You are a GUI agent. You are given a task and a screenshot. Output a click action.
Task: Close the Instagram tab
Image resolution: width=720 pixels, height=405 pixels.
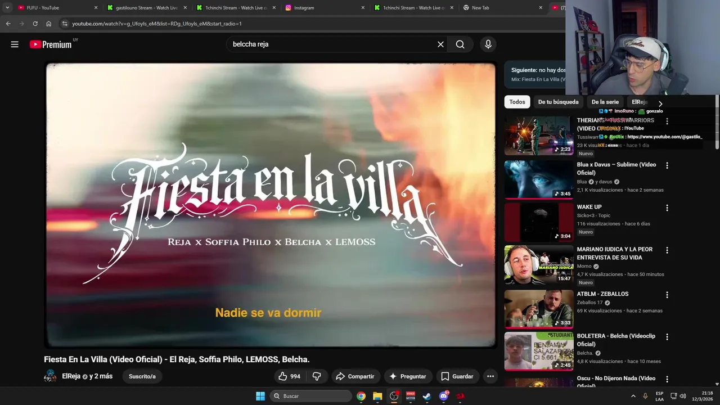(363, 8)
